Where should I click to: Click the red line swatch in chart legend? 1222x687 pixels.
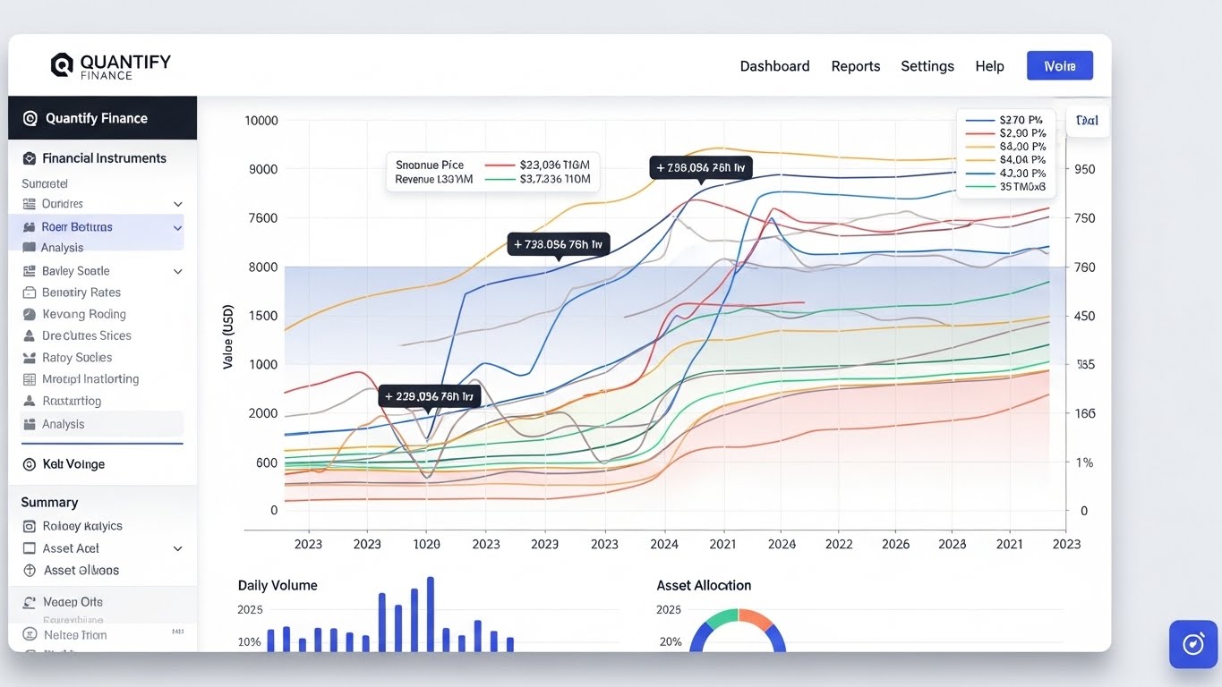(981, 132)
